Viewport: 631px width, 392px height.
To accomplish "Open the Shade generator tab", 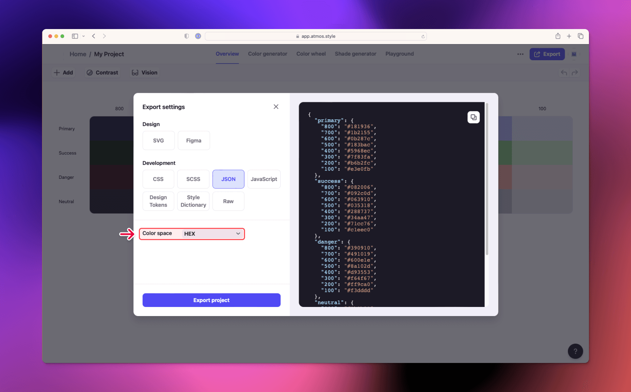I will pyautogui.click(x=355, y=54).
